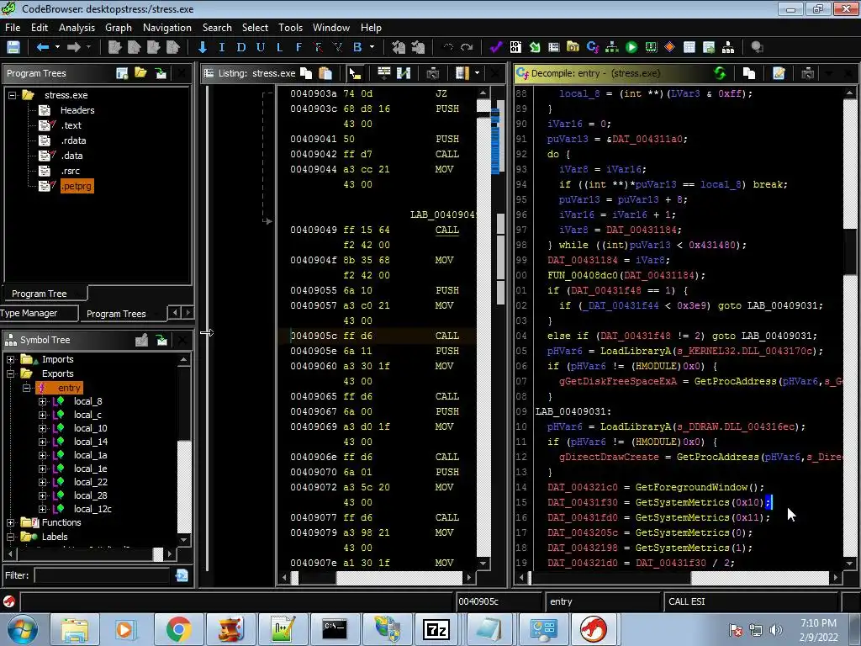Open the Navigation menu
This screenshot has width=861, height=646.
(167, 28)
